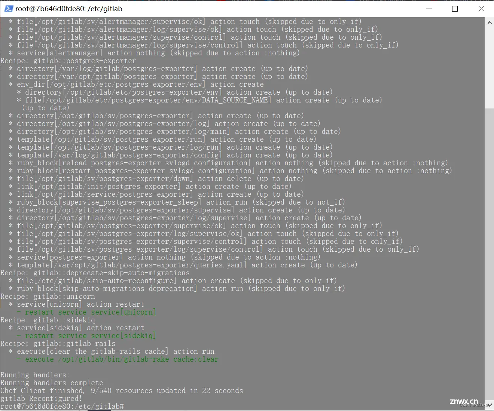The height and width of the screenshot is (411, 494).
Task: Click the 'ruby_block[skip-auto-migrations deprecation]' line
Action: [177, 289]
